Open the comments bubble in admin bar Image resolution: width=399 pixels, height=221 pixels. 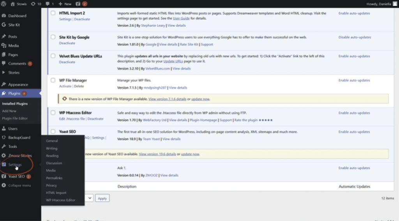(x=49, y=4)
